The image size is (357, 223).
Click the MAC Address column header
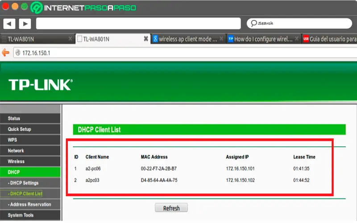154,157
